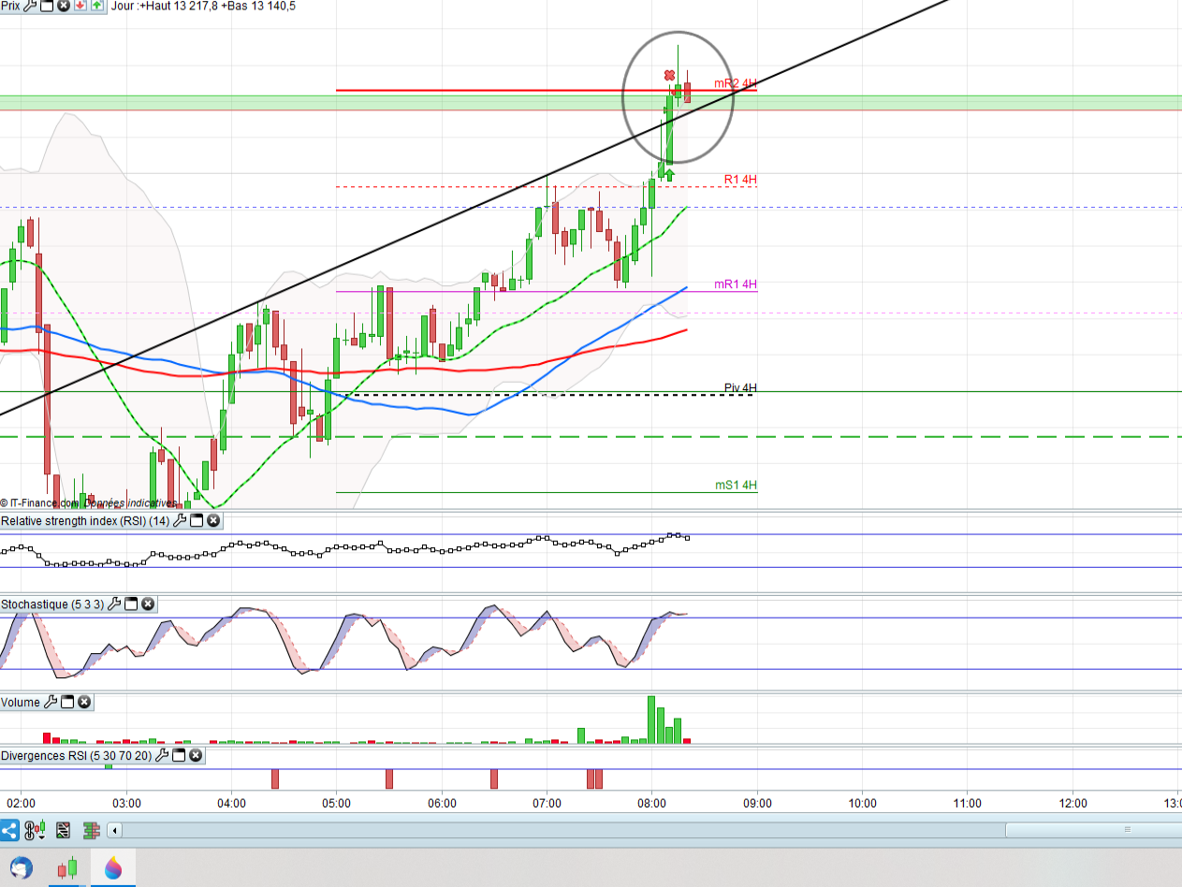Viewport: 1182px width, 887px height.
Task: Open the order book bars icon
Action: pos(92,829)
